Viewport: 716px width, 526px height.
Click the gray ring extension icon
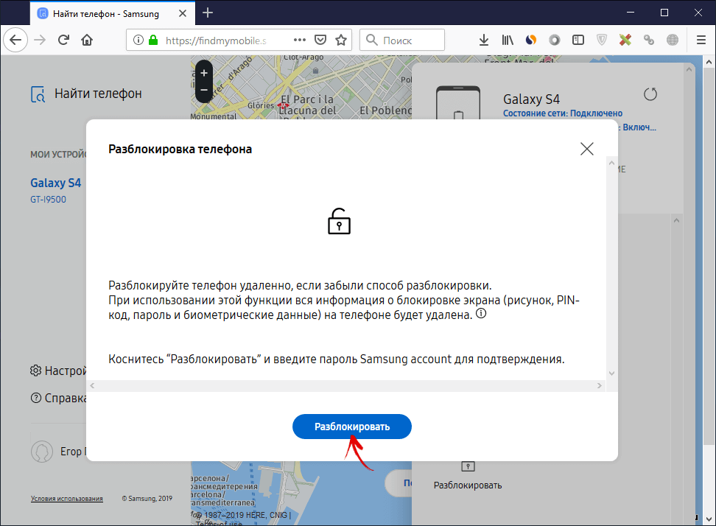coord(555,41)
